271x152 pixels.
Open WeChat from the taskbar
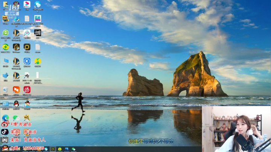[x=74, y=149]
